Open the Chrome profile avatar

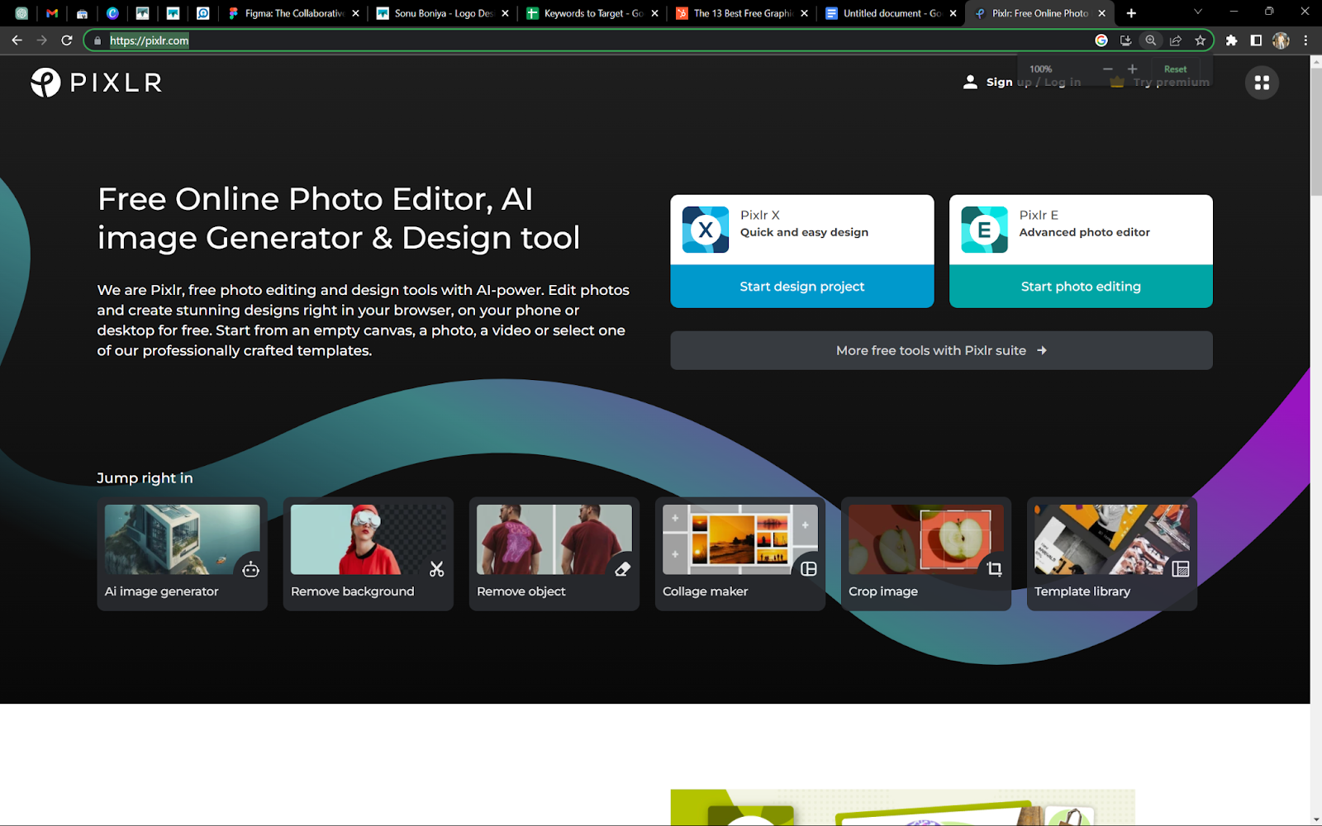coord(1281,40)
